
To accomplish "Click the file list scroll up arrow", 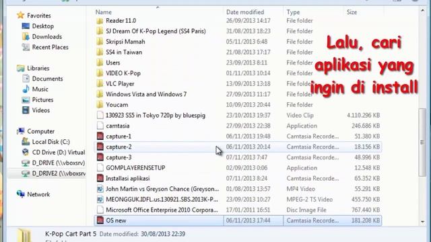I will pos(422,11).
